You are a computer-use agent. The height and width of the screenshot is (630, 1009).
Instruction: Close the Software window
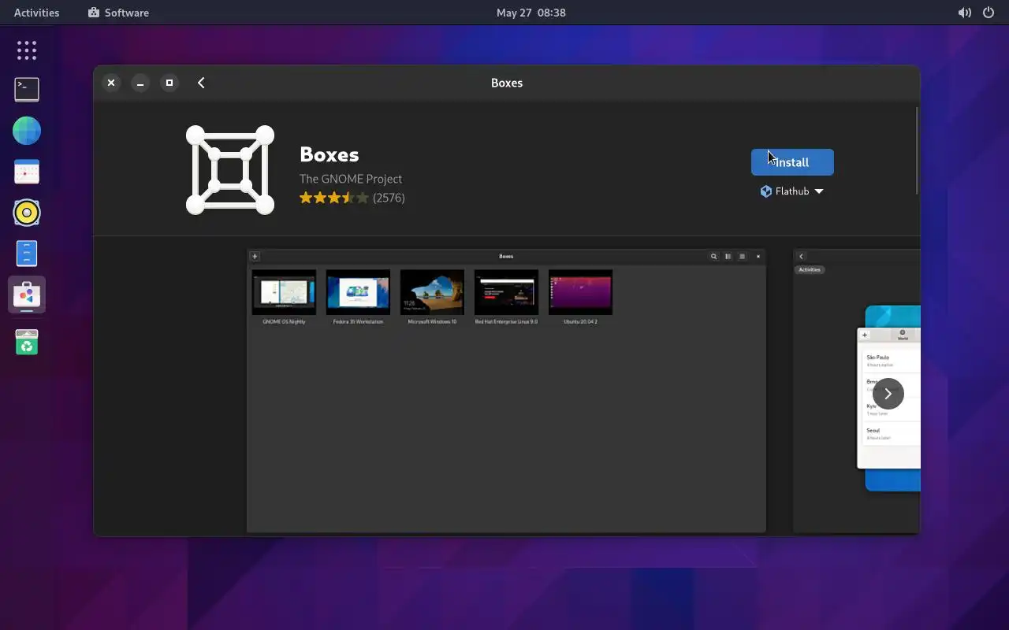(111, 83)
